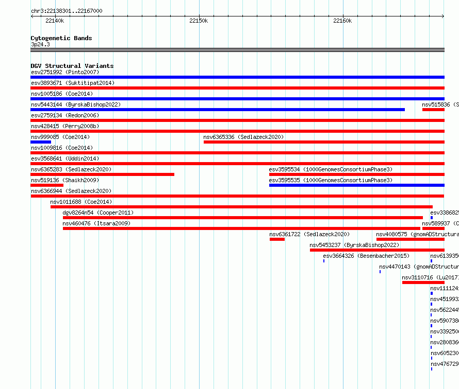459x389 pixels.
Task: Select the nsv1009816 (Coe2014) label
Action: [x=62, y=148]
